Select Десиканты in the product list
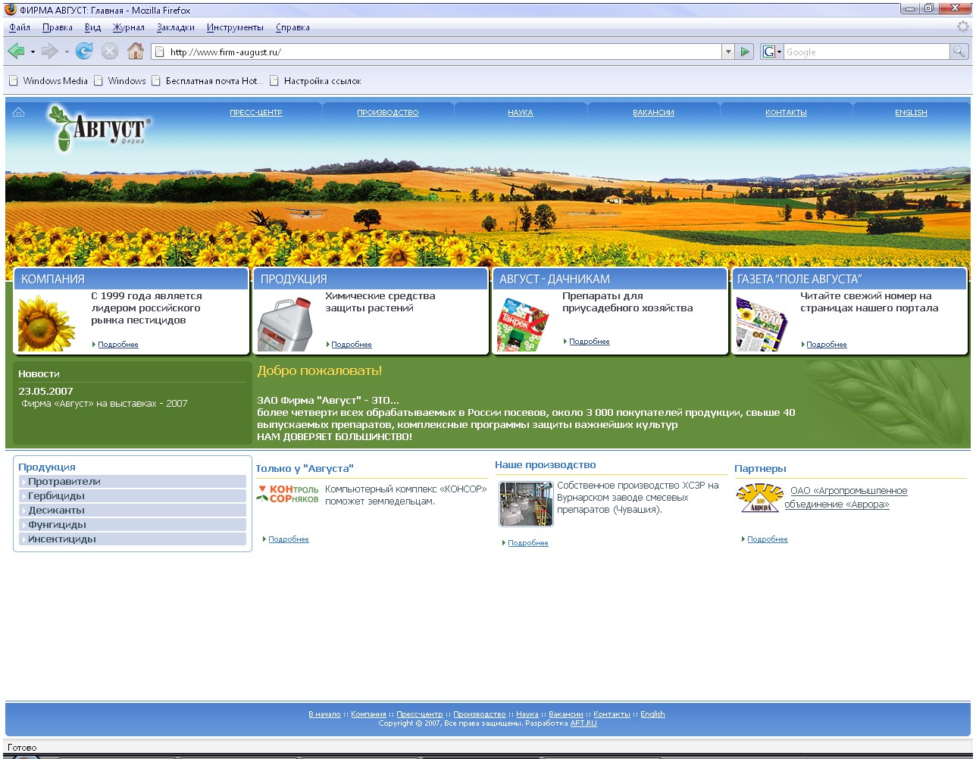976x759 pixels. [x=133, y=511]
